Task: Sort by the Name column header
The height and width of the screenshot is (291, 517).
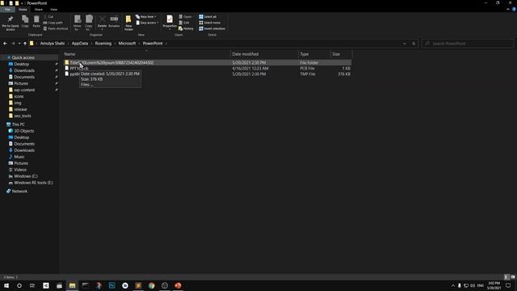Action: [x=146, y=54]
